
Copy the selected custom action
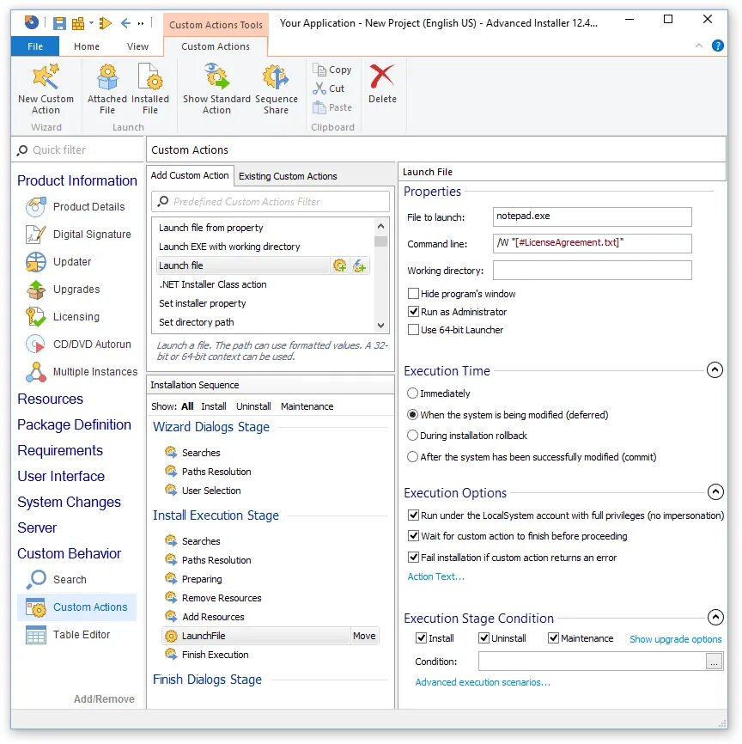point(332,70)
